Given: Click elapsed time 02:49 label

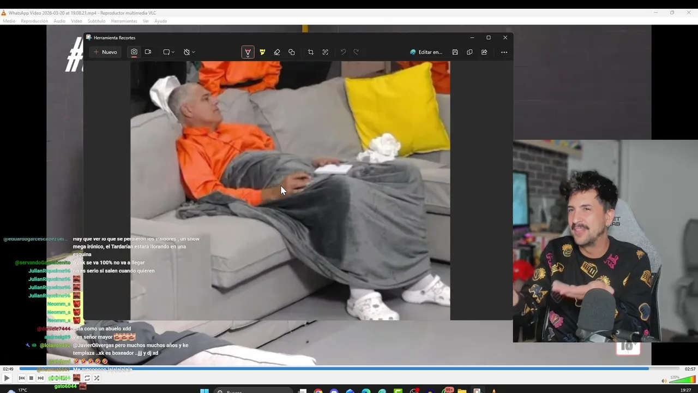Looking at the screenshot, I should coord(8,369).
